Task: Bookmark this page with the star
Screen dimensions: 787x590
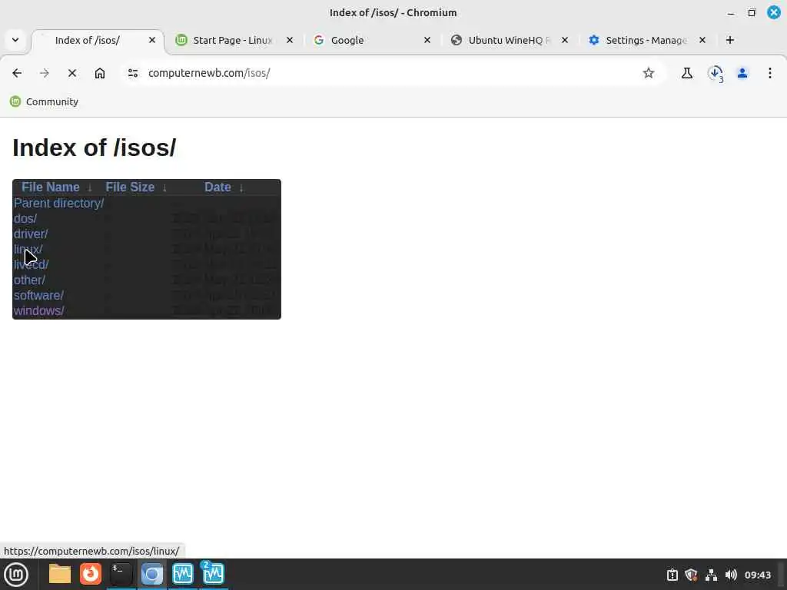Action: point(649,73)
